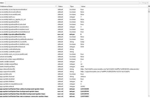The image size is (150, 98).
Task: Select app.update.incompatible.mode preference
Action: (x=74, y=84)
